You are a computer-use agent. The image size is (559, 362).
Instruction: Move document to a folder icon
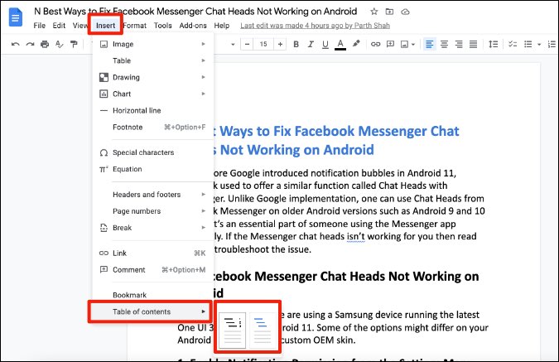[390, 12]
